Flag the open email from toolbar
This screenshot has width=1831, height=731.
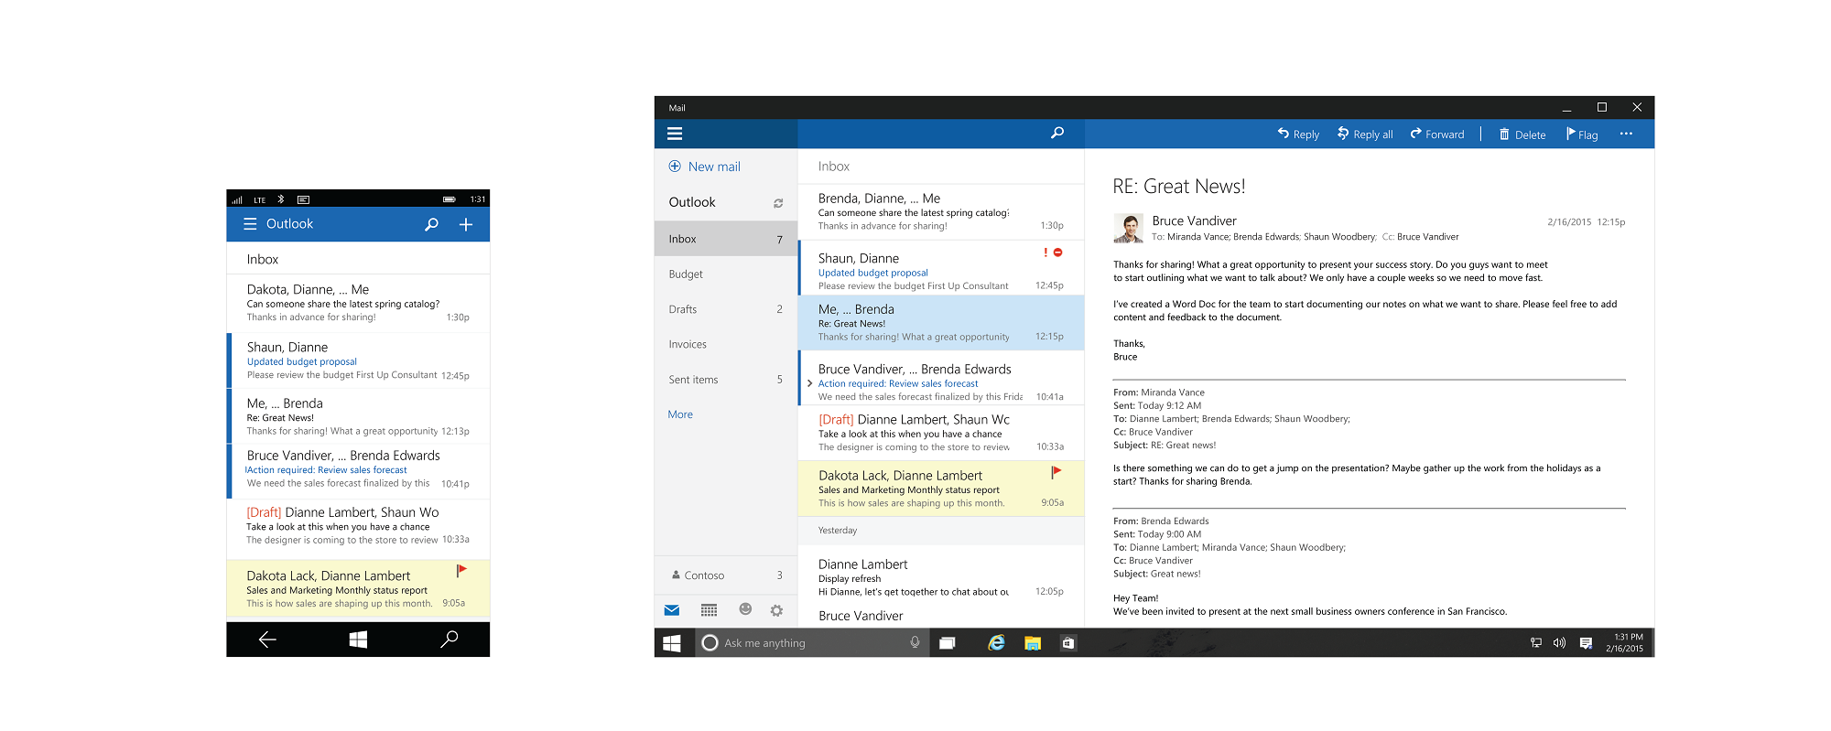(x=1582, y=134)
